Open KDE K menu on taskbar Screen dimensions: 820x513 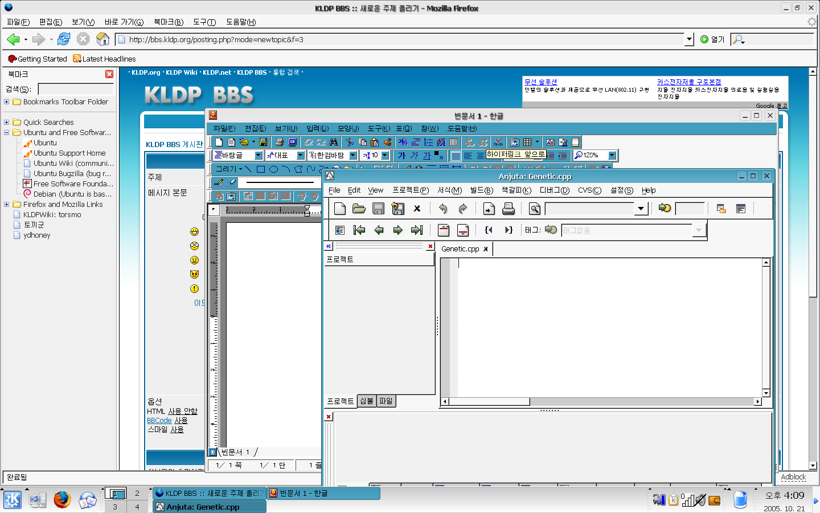pyautogui.click(x=13, y=500)
